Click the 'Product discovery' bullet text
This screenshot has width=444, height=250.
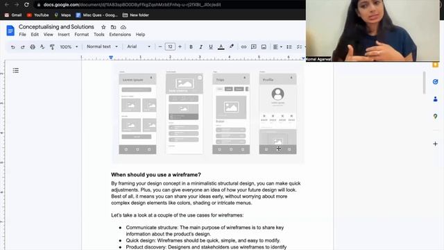206,247
